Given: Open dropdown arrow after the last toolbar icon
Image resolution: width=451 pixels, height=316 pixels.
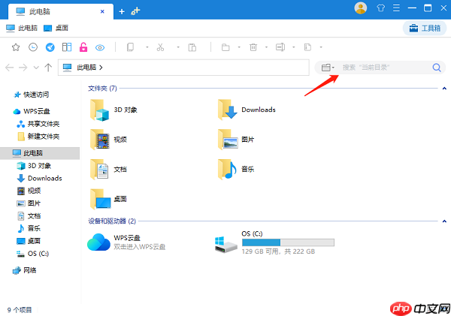Looking at the screenshot, I should click(321, 47).
